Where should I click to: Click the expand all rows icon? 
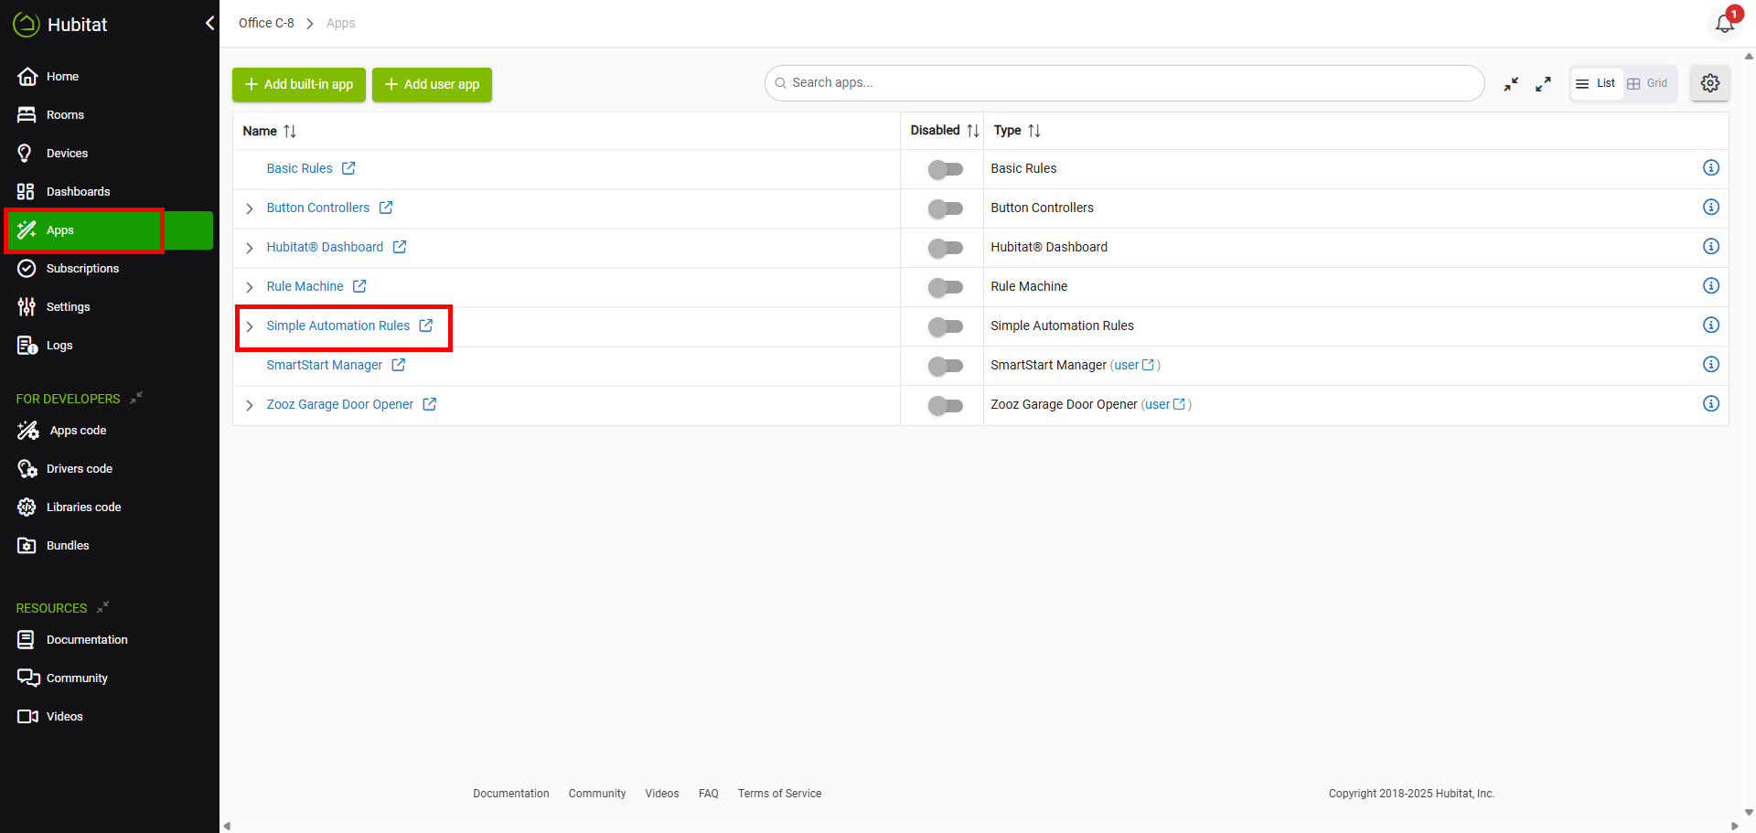tap(1544, 83)
